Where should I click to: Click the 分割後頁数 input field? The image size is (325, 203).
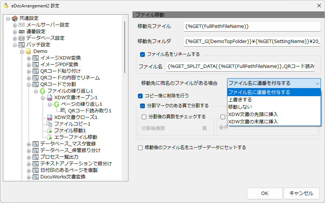184,128
